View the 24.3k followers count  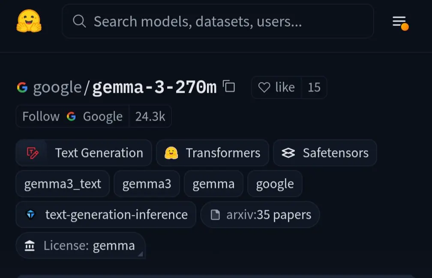pyautogui.click(x=150, y=116)
